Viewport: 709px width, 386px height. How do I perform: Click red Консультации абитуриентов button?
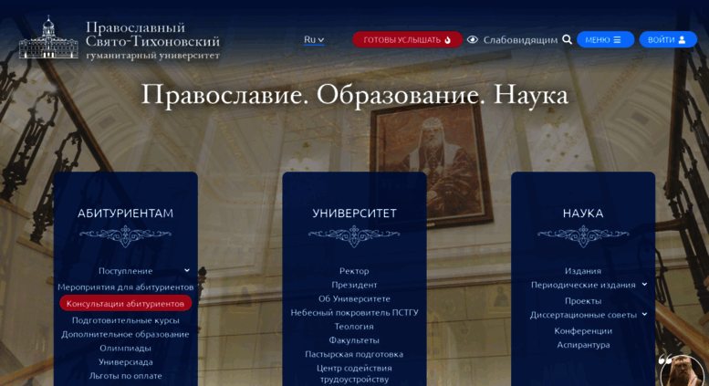[x=125, y=303]
